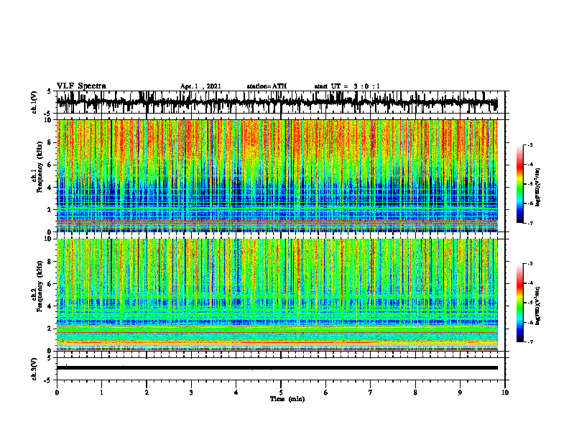Click the ch.1 color bar units label

pos(538,188)
